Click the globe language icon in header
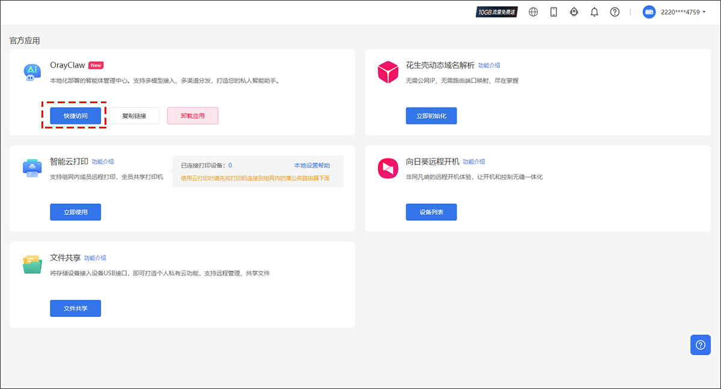 tap(533, 12)
